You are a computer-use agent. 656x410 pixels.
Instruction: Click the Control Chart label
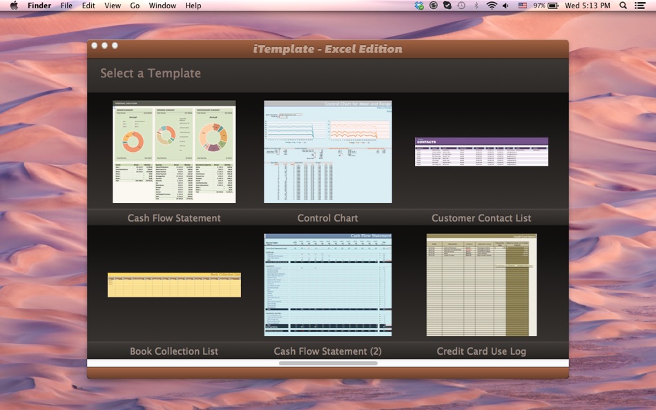tap(327, 218)
